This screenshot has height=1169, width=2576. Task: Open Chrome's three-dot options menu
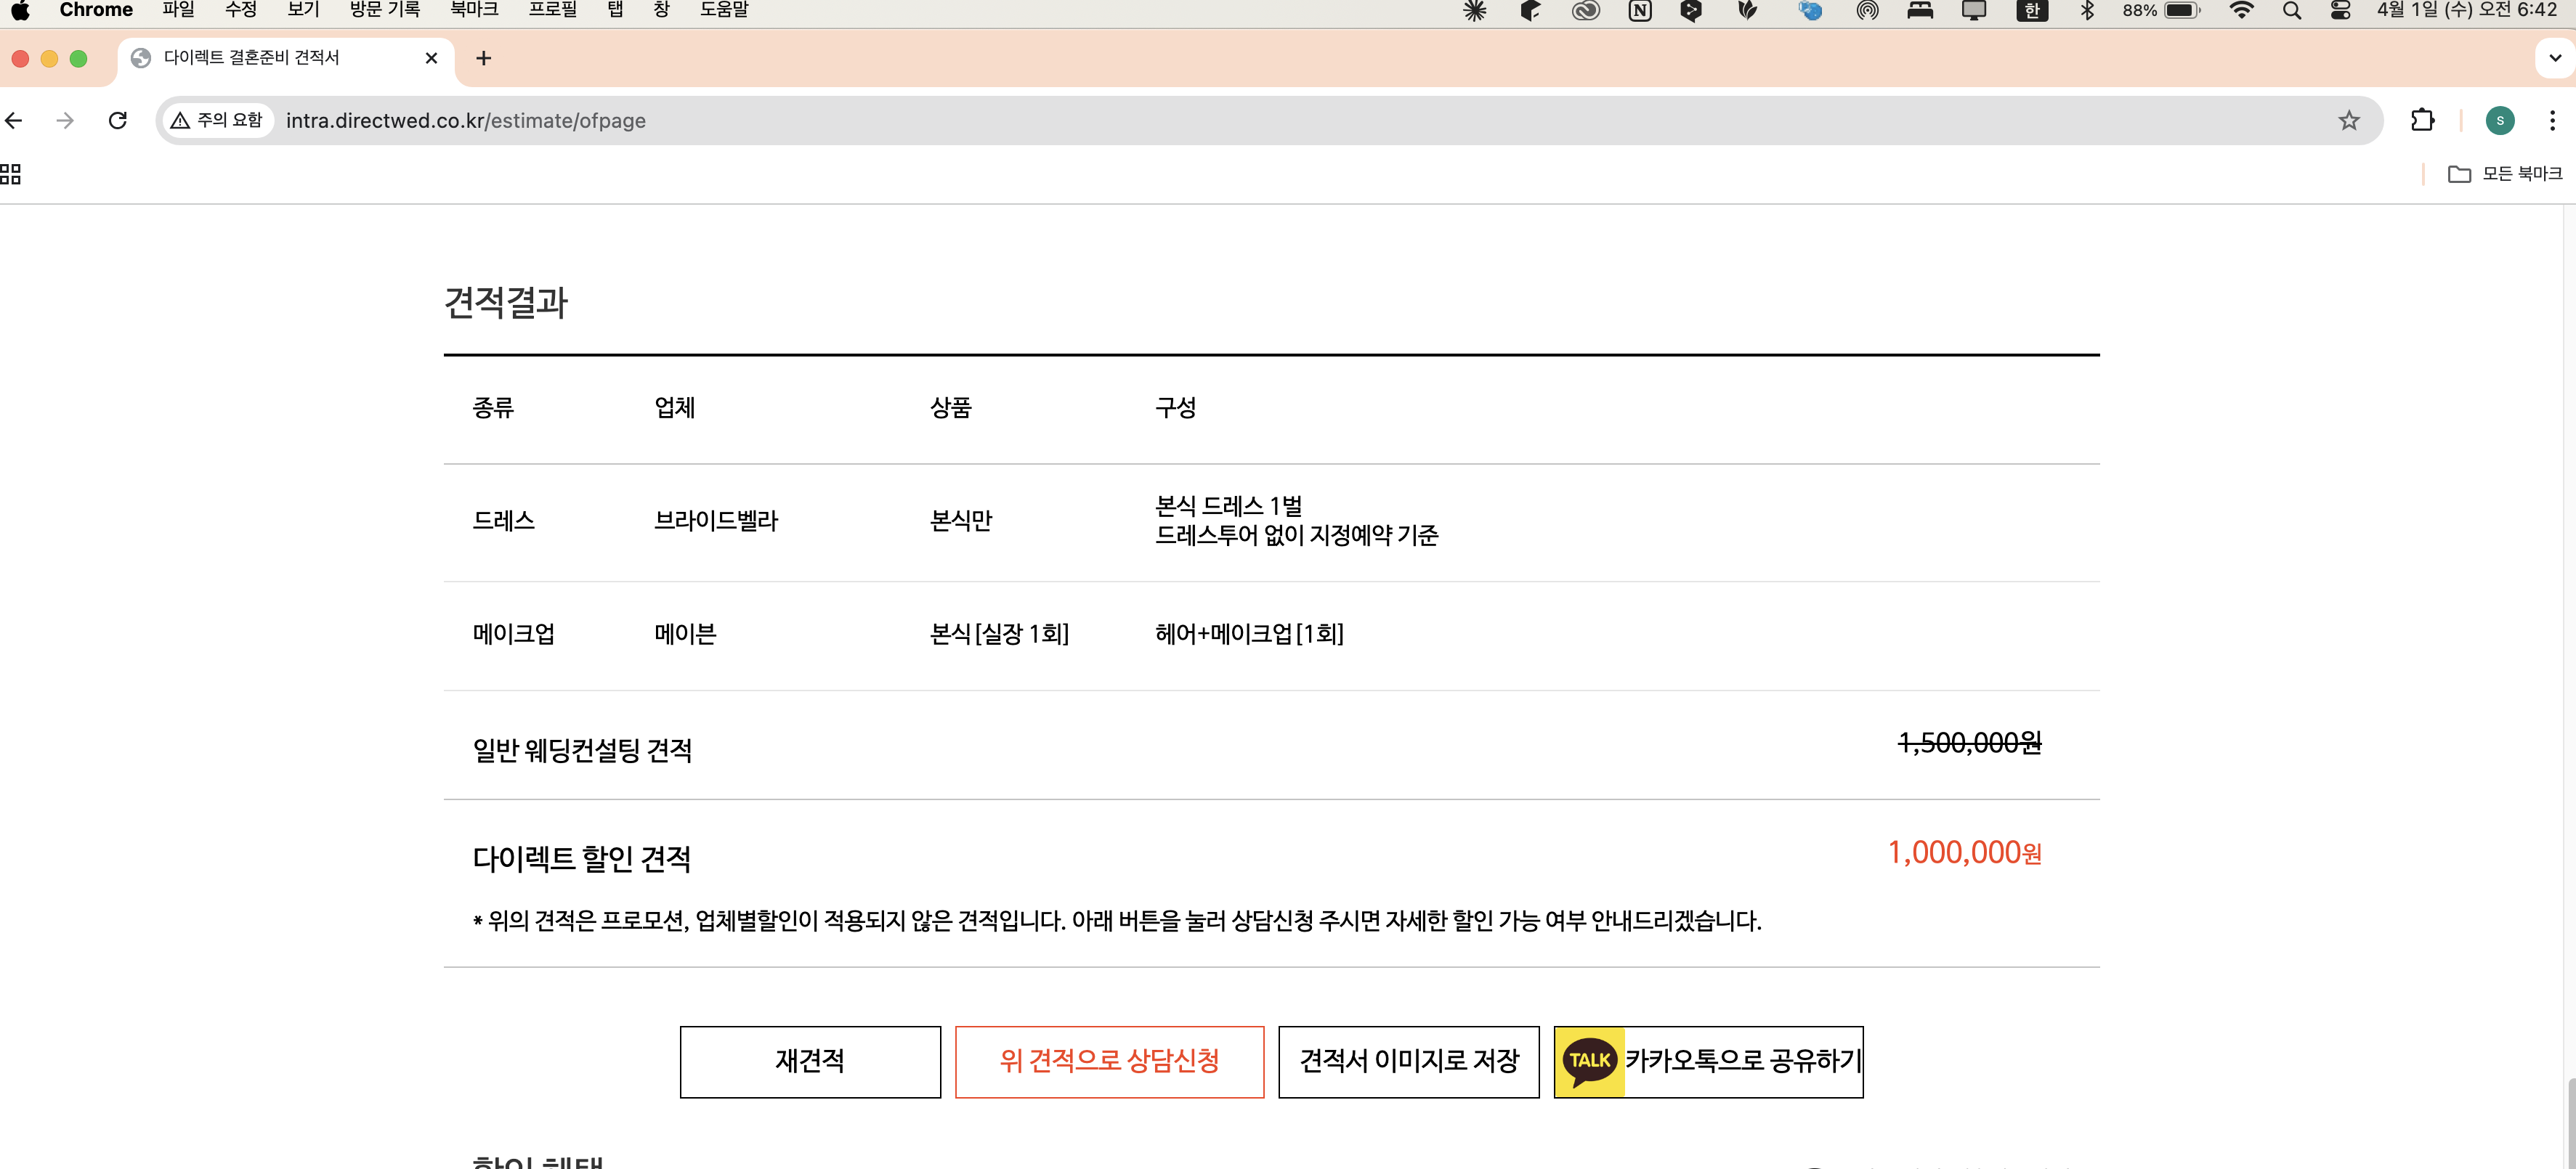(x=2553, y=120)
